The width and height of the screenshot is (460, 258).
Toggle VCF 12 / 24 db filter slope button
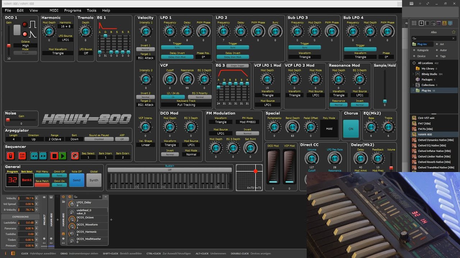click(173, 97)
